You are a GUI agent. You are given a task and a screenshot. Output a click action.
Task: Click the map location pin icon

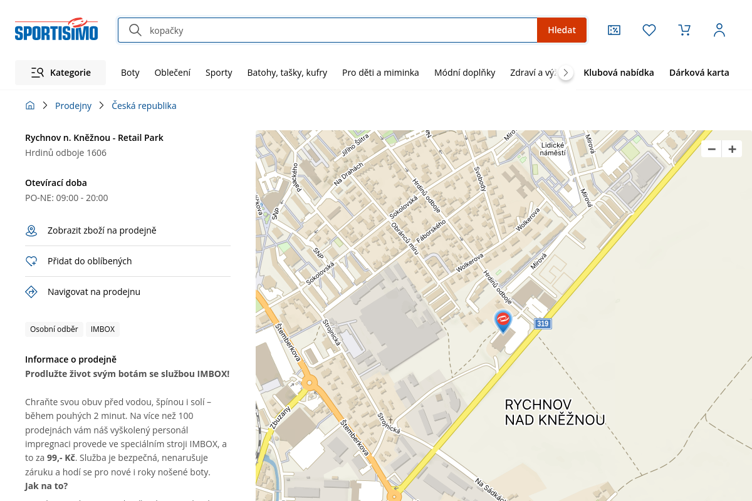[31, 231]
